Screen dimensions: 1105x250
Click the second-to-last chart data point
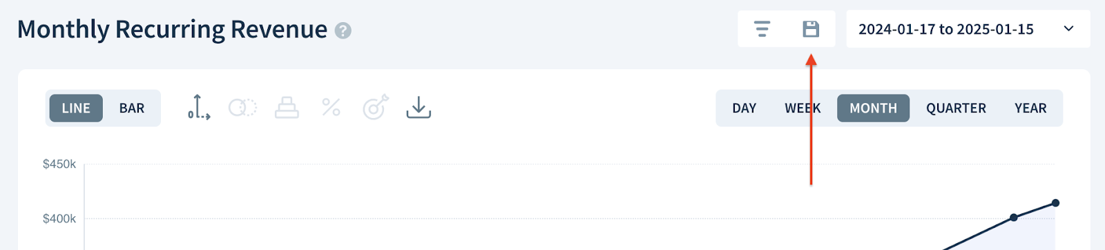point(1013,218)
